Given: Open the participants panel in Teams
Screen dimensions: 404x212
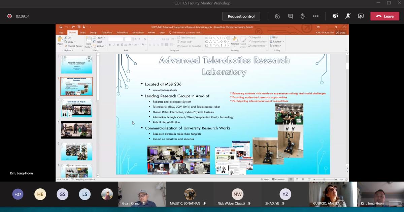Looking at the screenshot, I should pyautogui.click(x=277, y=16).
